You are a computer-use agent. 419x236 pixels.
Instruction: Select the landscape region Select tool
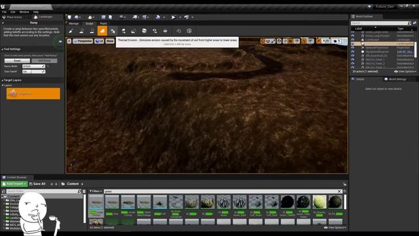tap(179, 31)
